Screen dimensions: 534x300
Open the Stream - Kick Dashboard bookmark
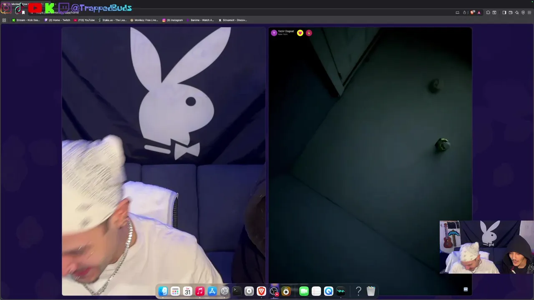coord(26,20)
